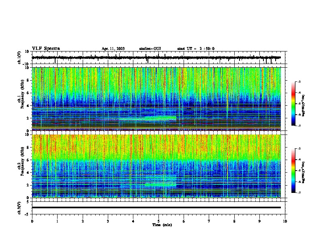Click the '6' kHz tick on ch.2 frequency axis
The height and width of the screenshot is (248, 321).
[28, 160]
